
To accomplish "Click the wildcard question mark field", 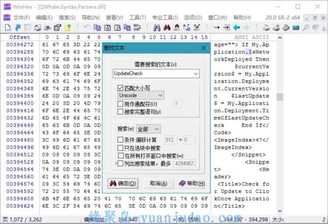I will point(177,104).
